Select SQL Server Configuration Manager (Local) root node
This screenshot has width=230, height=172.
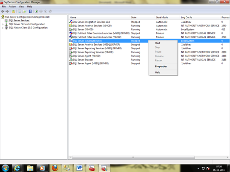click(x=27, y=17)
